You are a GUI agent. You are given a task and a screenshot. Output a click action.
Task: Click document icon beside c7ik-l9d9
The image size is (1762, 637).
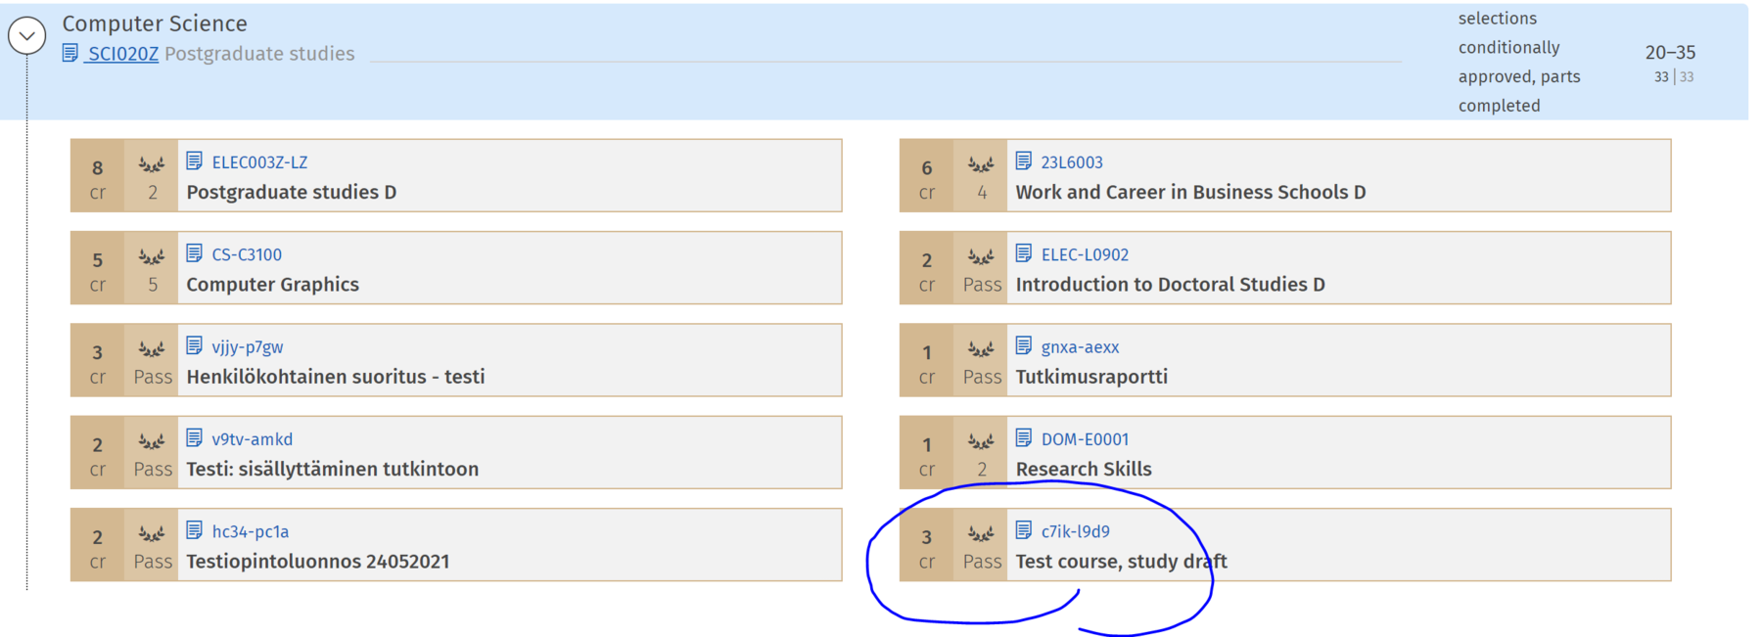[1024, 530]
